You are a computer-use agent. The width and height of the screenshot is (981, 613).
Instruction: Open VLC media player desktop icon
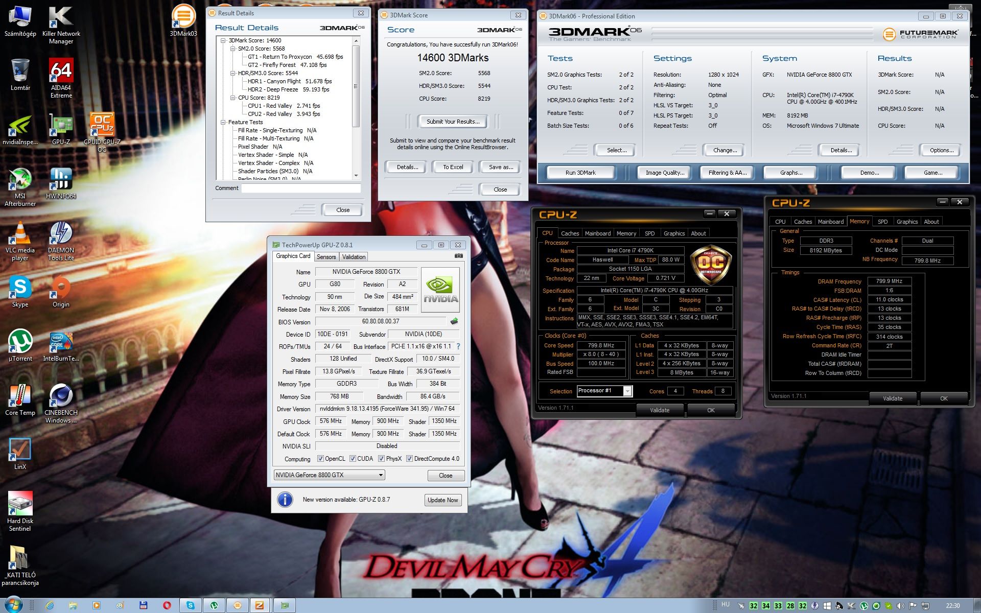tap(20, 242)
